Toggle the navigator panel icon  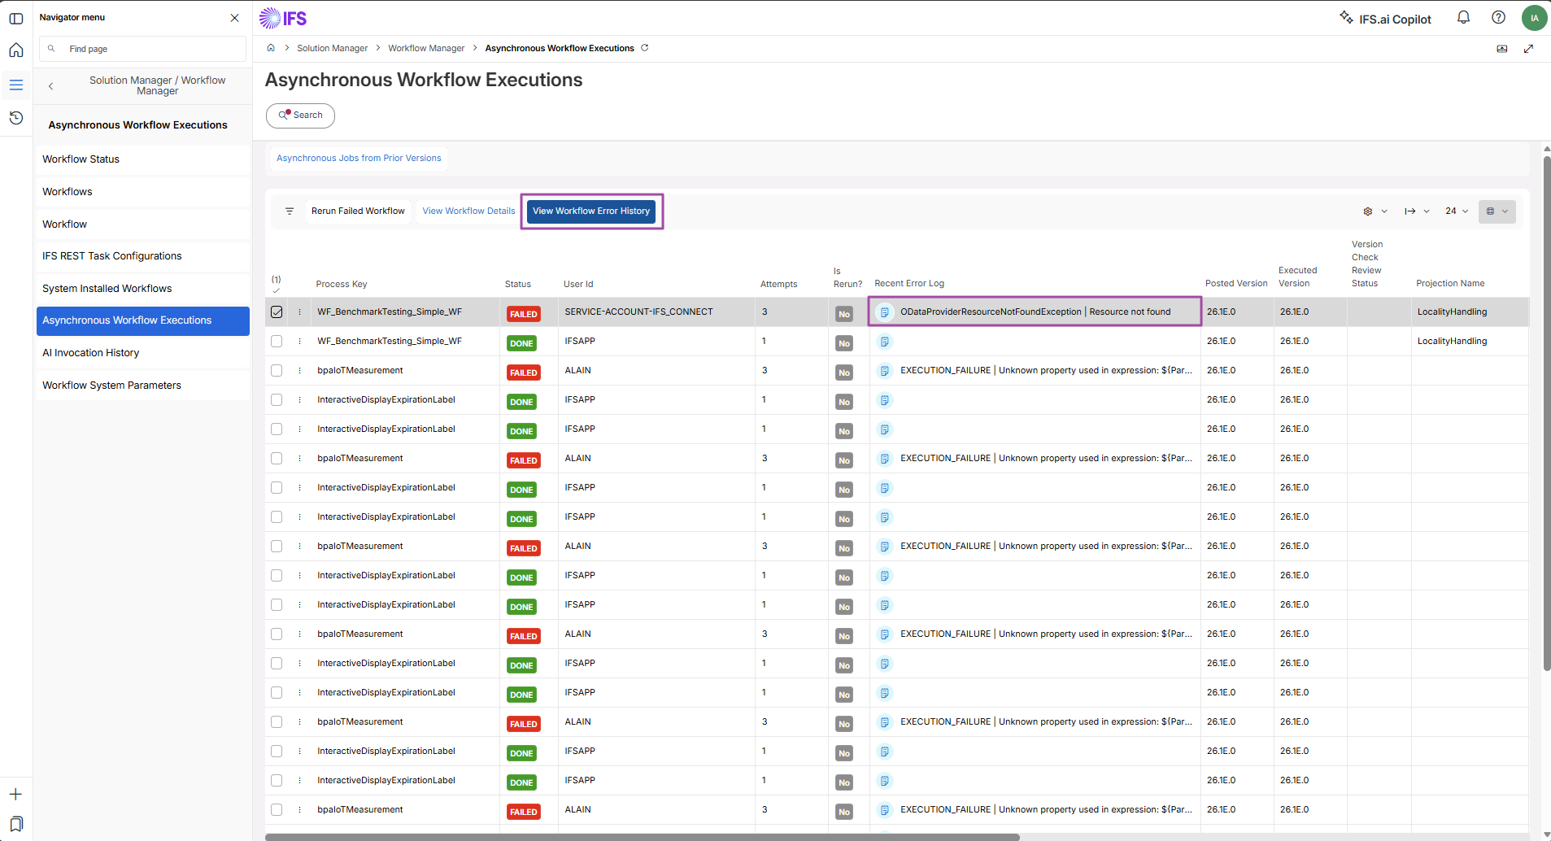pos(15,18)
